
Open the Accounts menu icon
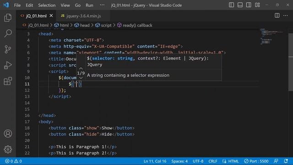point(8,133)
